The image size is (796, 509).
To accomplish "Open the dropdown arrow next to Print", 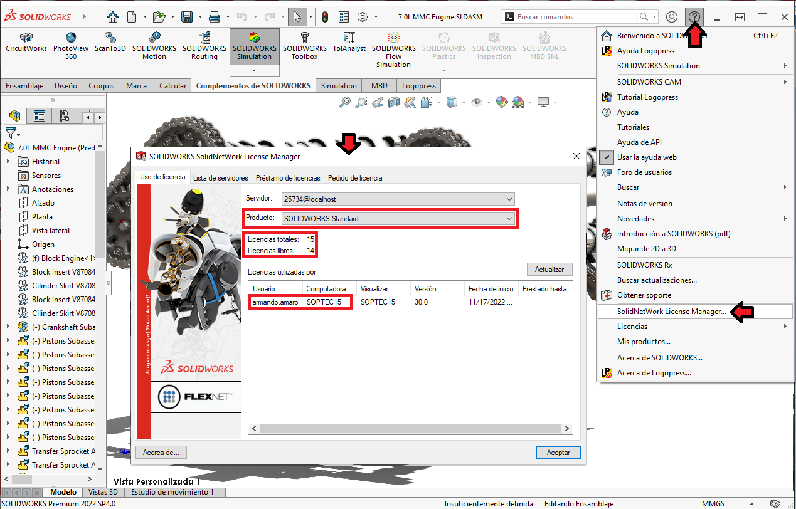I will pyautogui.click(x=228, y=17).
